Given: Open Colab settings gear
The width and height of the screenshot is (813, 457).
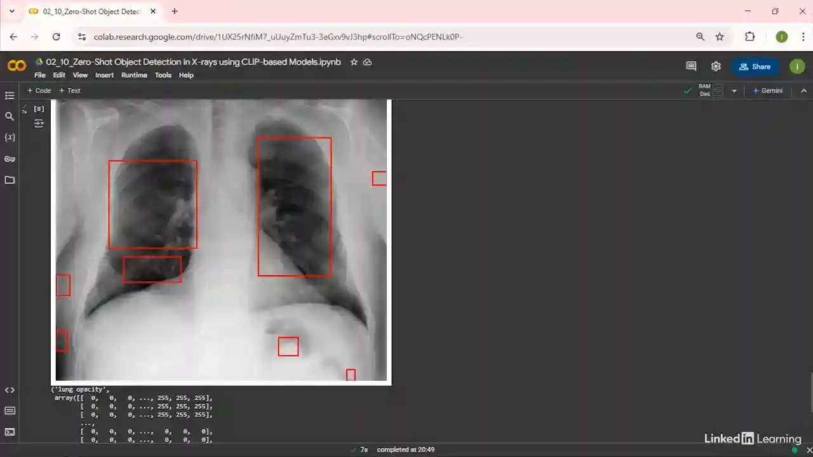Looking at the screenshot, I should click(x=716, y=67).
